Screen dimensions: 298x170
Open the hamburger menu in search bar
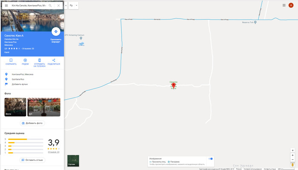(x=6, y=6)
